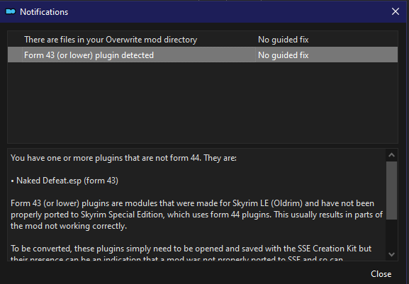This screenshot has width=409, height=284.
Task: Click the description scrollbar up arrow
Action: tap(391, 155)
